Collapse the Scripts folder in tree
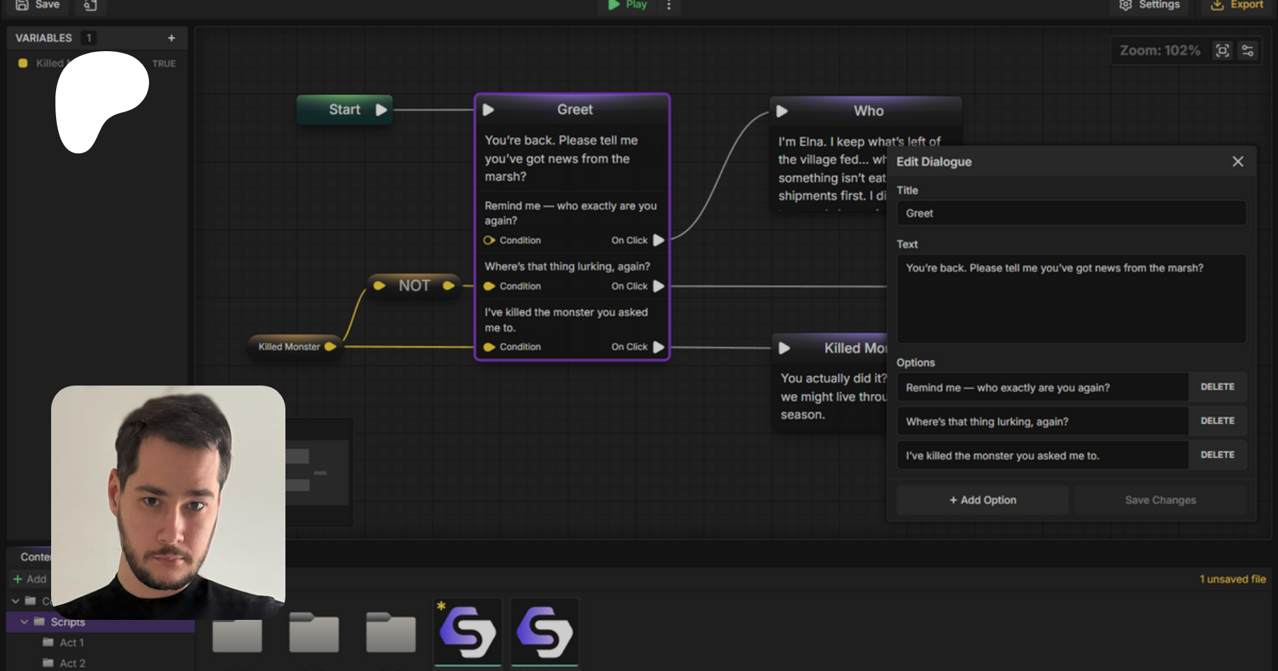1278x671 pixels. (24, 622)
